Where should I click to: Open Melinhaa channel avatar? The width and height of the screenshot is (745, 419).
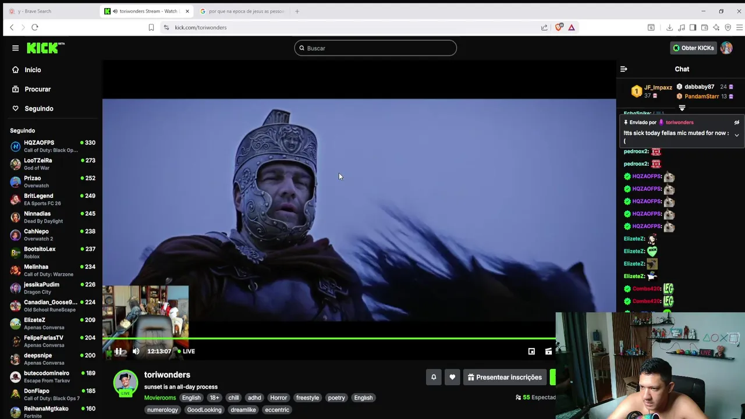click(x=15, y=271)
